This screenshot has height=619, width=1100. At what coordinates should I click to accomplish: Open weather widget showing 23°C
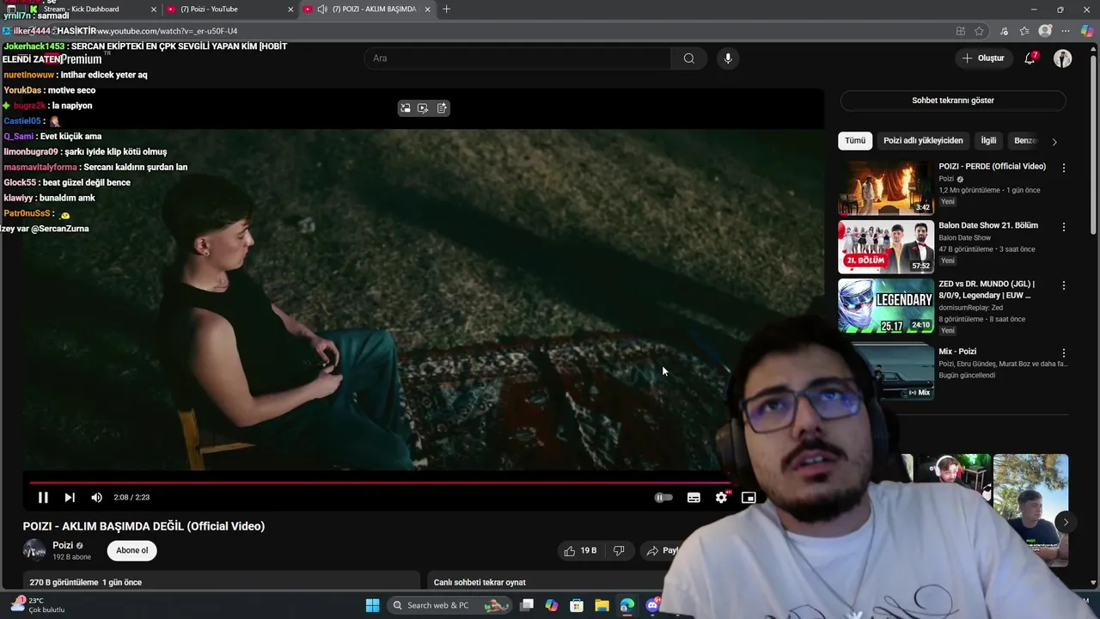click(x=38, y=605)
